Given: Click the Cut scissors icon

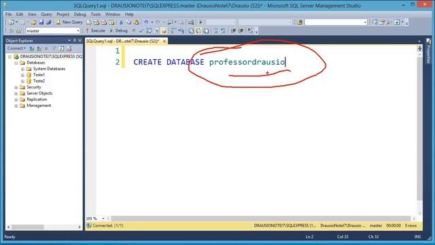Looking at the screenshot, I should 121,22.
